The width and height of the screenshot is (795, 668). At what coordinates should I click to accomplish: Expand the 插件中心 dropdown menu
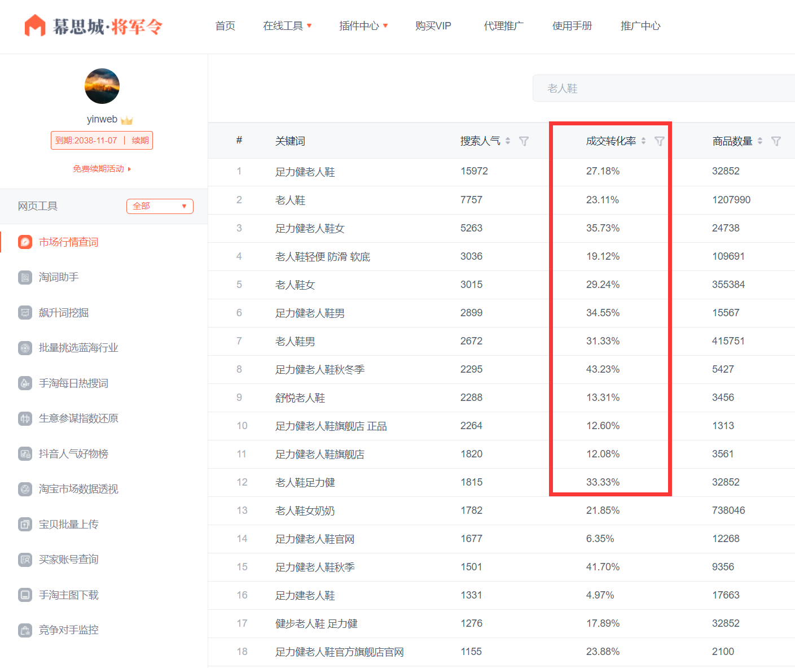coord(363,26)
